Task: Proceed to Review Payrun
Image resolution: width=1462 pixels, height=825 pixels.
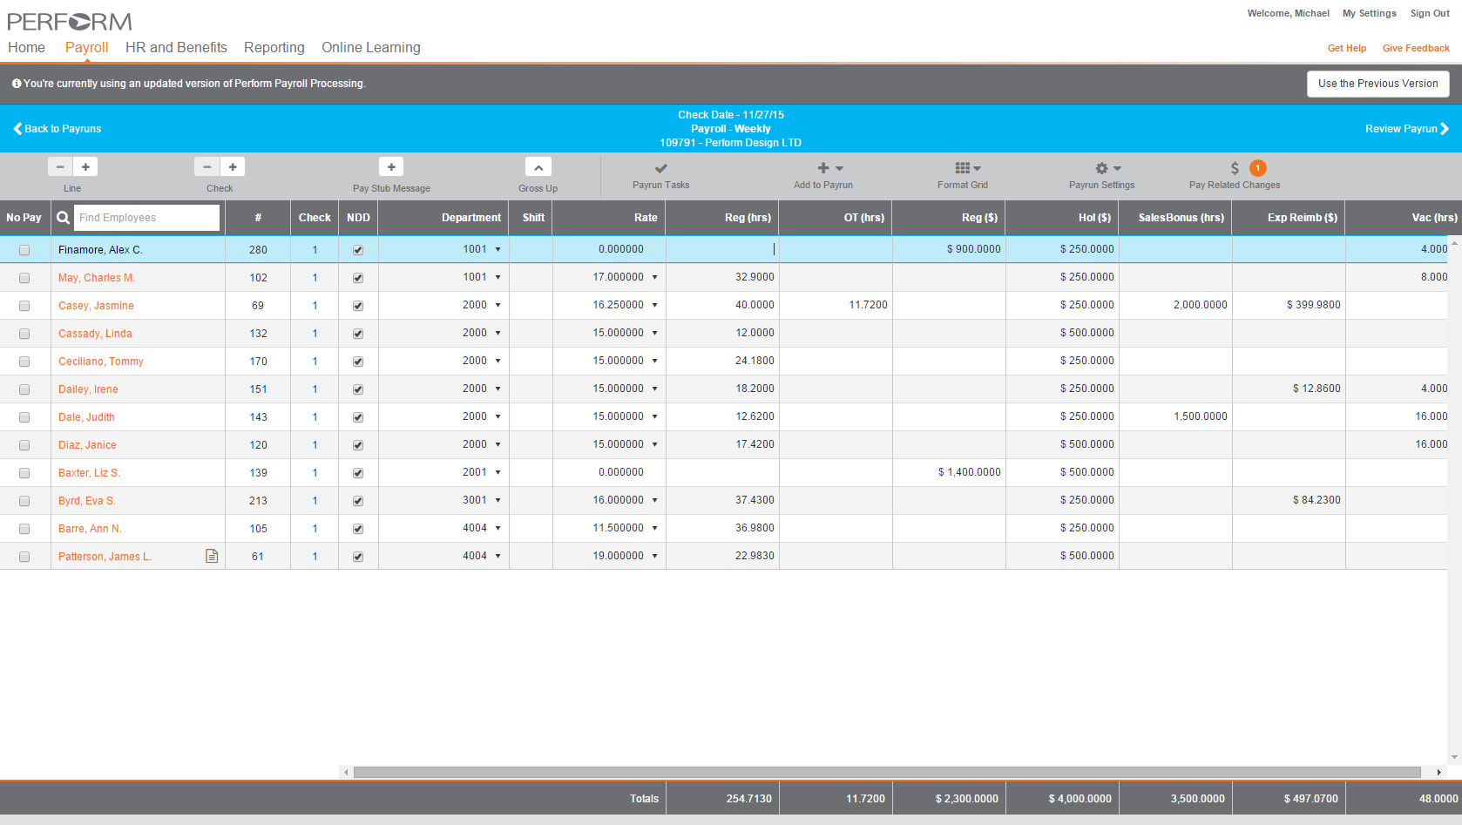Action: [x=1407, y=129]
